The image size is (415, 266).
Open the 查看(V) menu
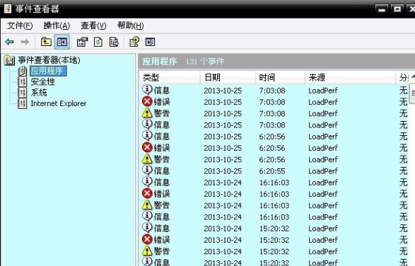(x=93, y=25)
